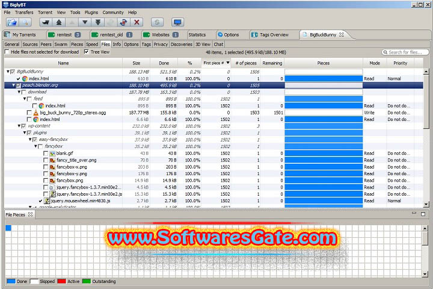Collapse the wp-content folder node
433x289 pixels.
point(19,126)
